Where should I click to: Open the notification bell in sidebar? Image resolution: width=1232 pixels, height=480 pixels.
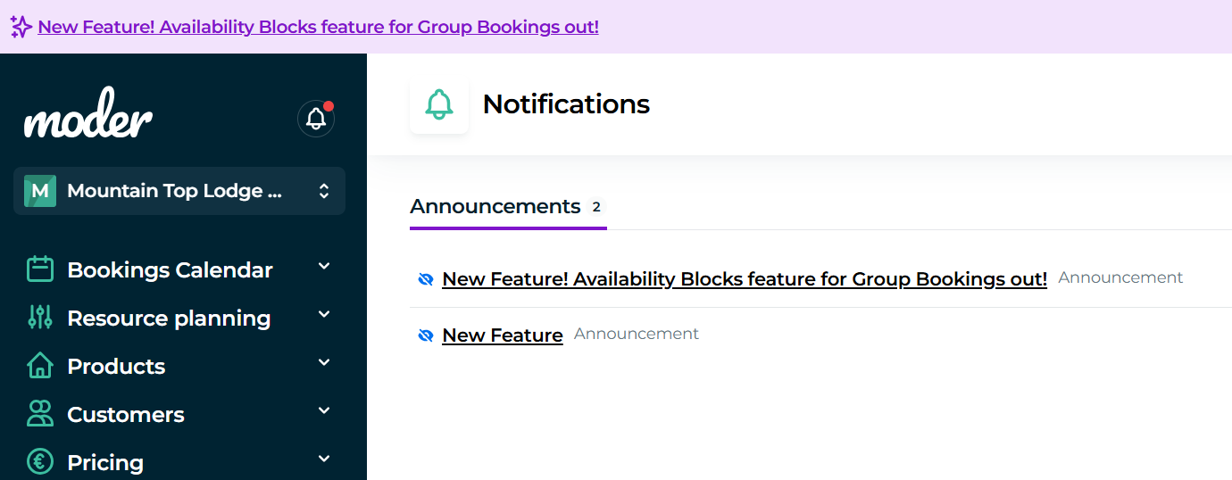click(x=316, y=119)
